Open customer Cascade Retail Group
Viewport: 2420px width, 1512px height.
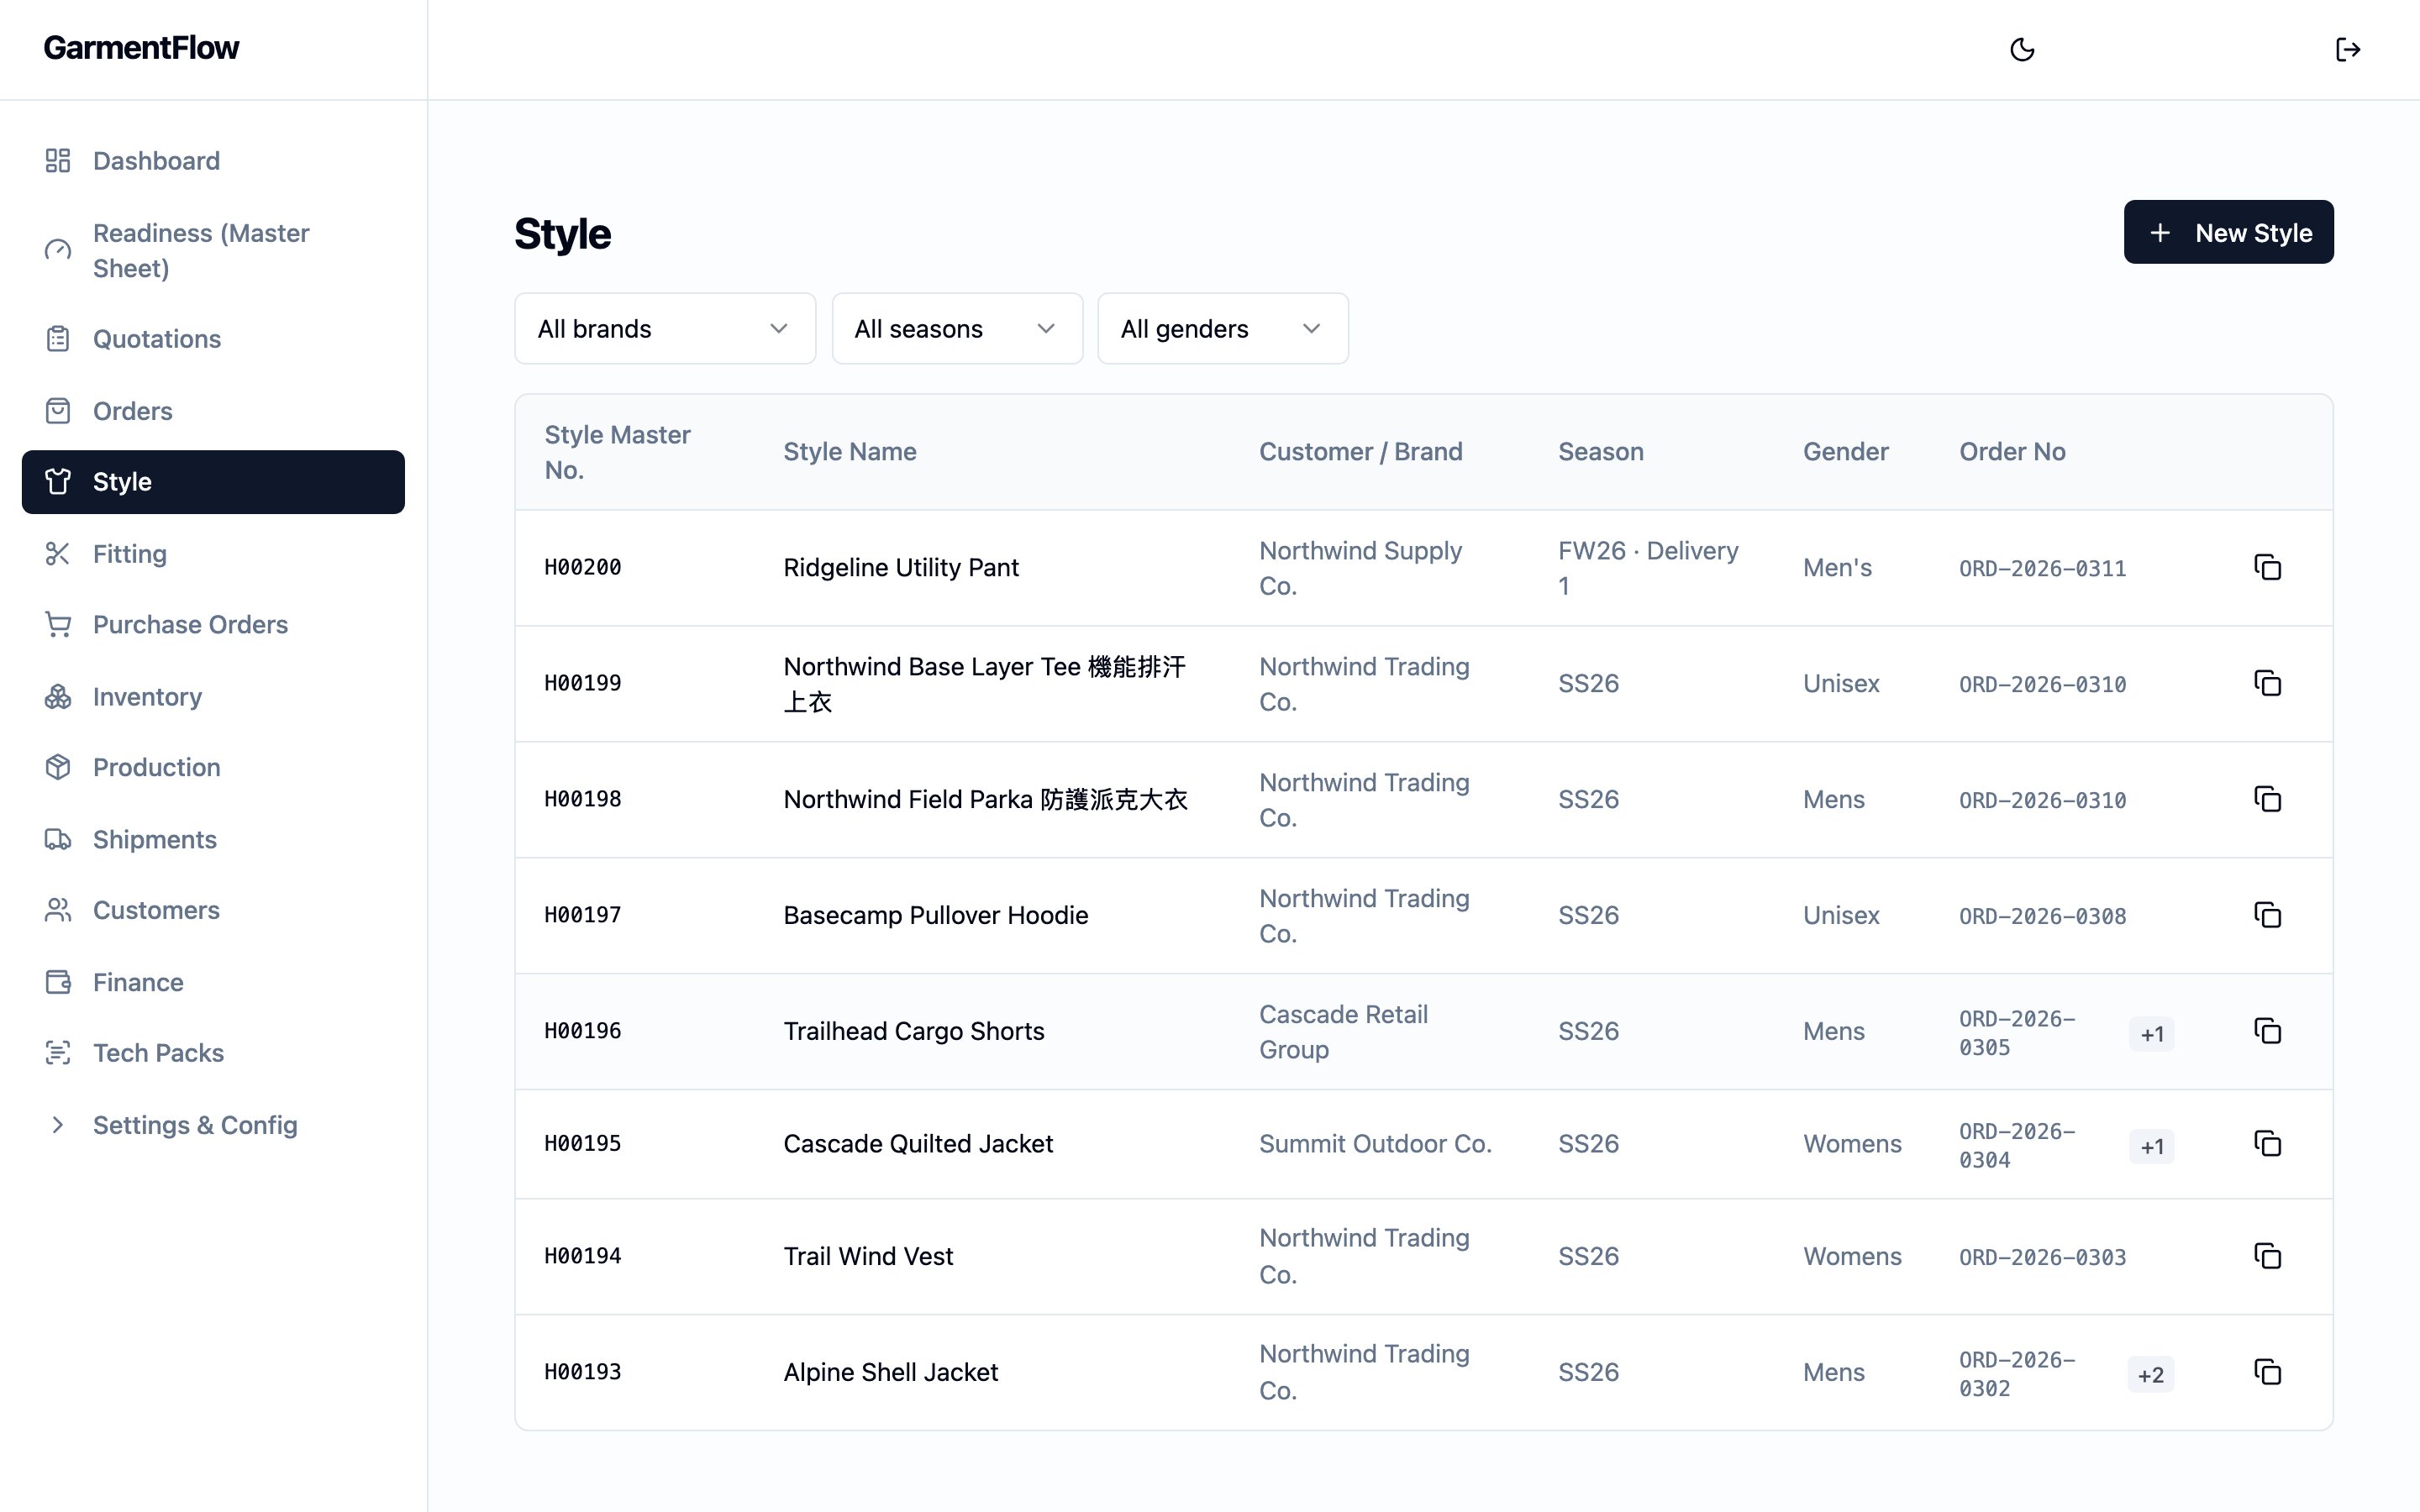1343,1031
